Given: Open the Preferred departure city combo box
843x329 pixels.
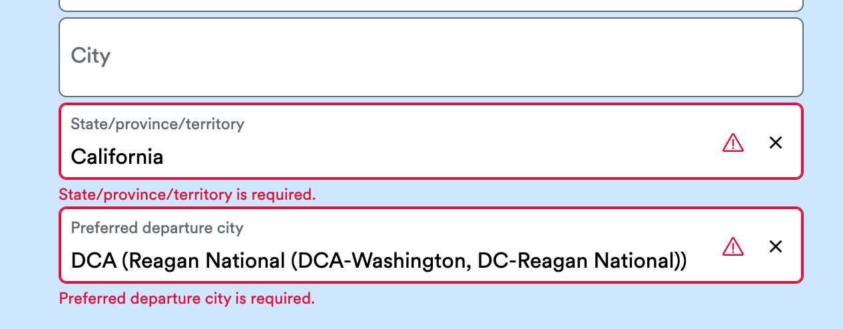Looking at the screenshot, I should coord(431,245).
